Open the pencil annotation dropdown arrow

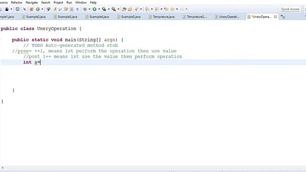[141, 9]
